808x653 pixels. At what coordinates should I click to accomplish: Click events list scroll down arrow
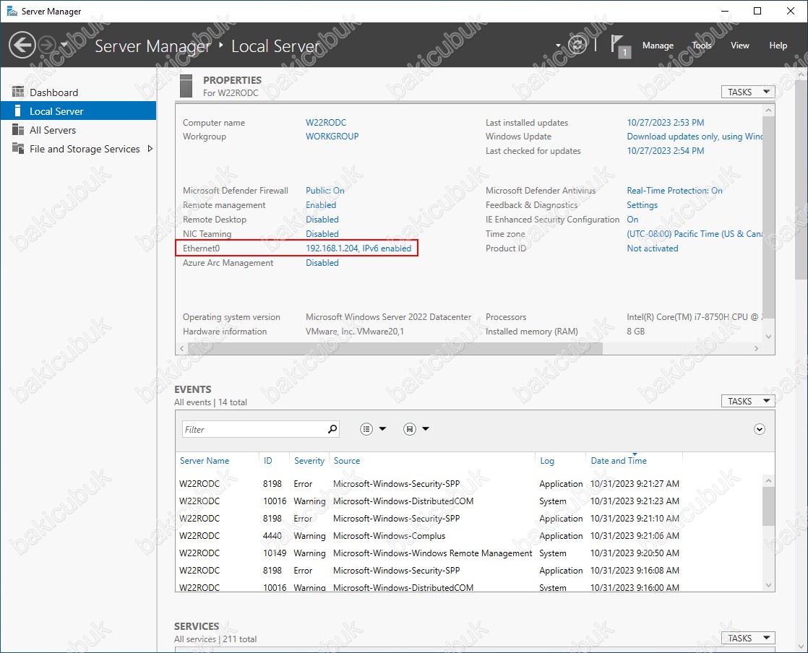pos(768,585)
